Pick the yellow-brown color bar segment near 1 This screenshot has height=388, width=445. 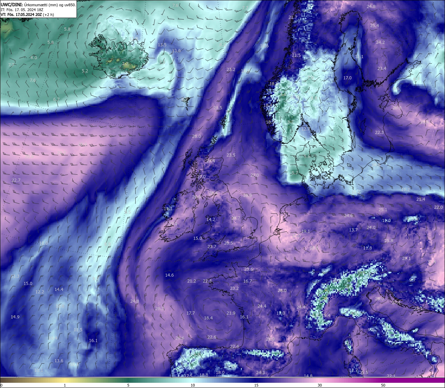coord(65,380)
